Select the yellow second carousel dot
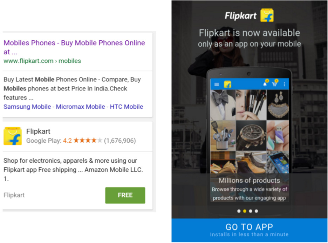This screenshot has height=243, width=328. tap(245, 211)
